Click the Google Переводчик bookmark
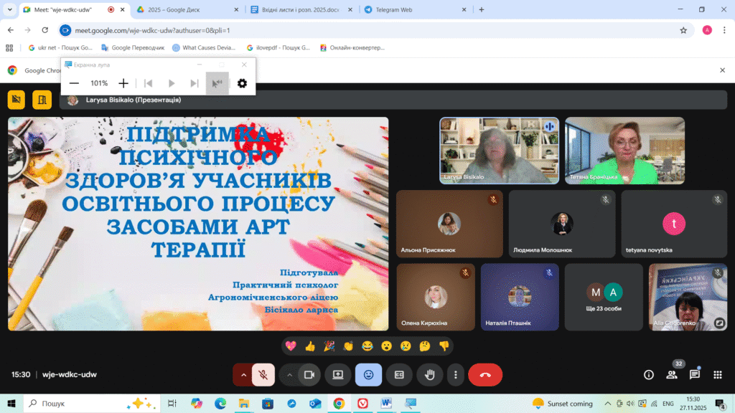Viewport: 735px width, 413px height. tap(138, 47)
